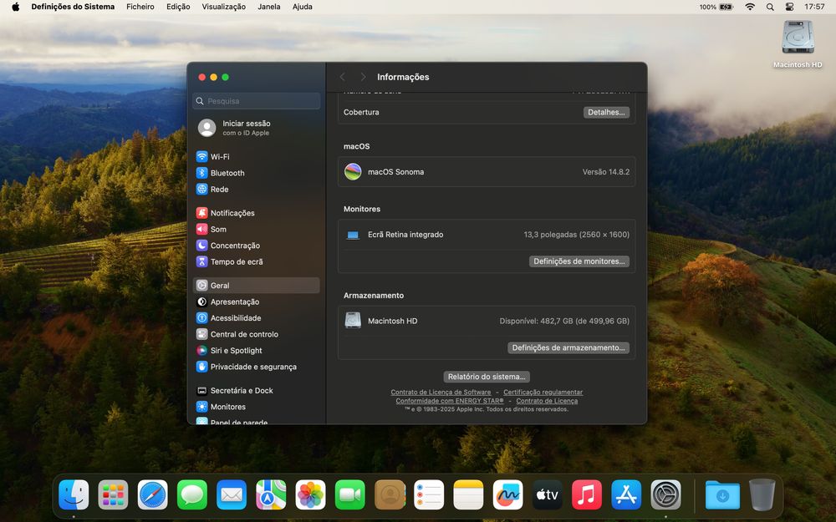Viewport: 836px width, 522px height.
Task: Open Definições do Sistema menu
Action: (x=73, y=7)
